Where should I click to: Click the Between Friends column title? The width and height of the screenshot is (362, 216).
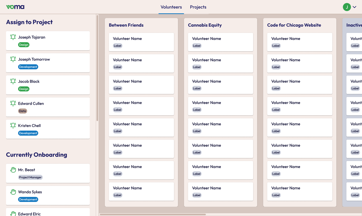click(126, 25)
